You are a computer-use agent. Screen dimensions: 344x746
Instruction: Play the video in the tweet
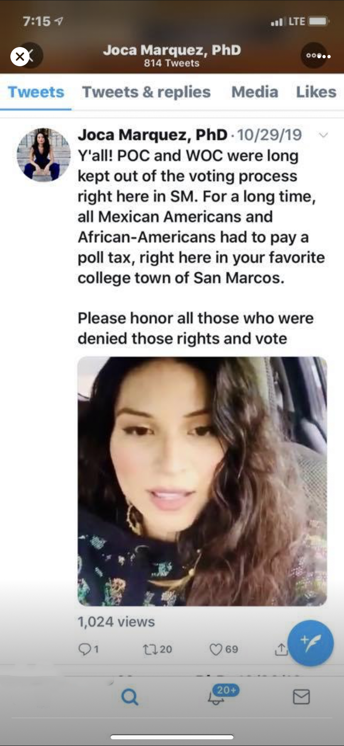pyautogui.click(x=202, y=481)
